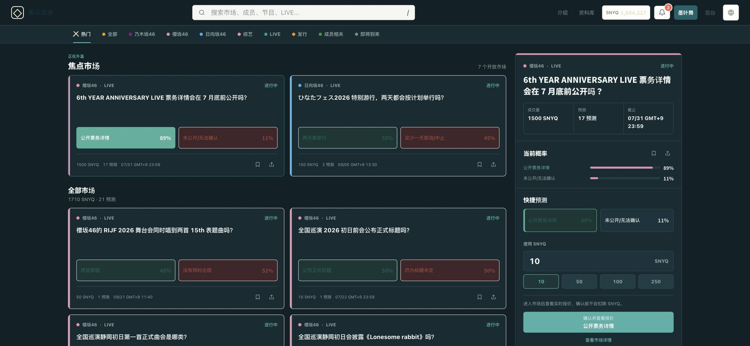Bookmark the RIJF 2026 market card
The width and height of the screenshot is (750, 346).
pos(257,297)
